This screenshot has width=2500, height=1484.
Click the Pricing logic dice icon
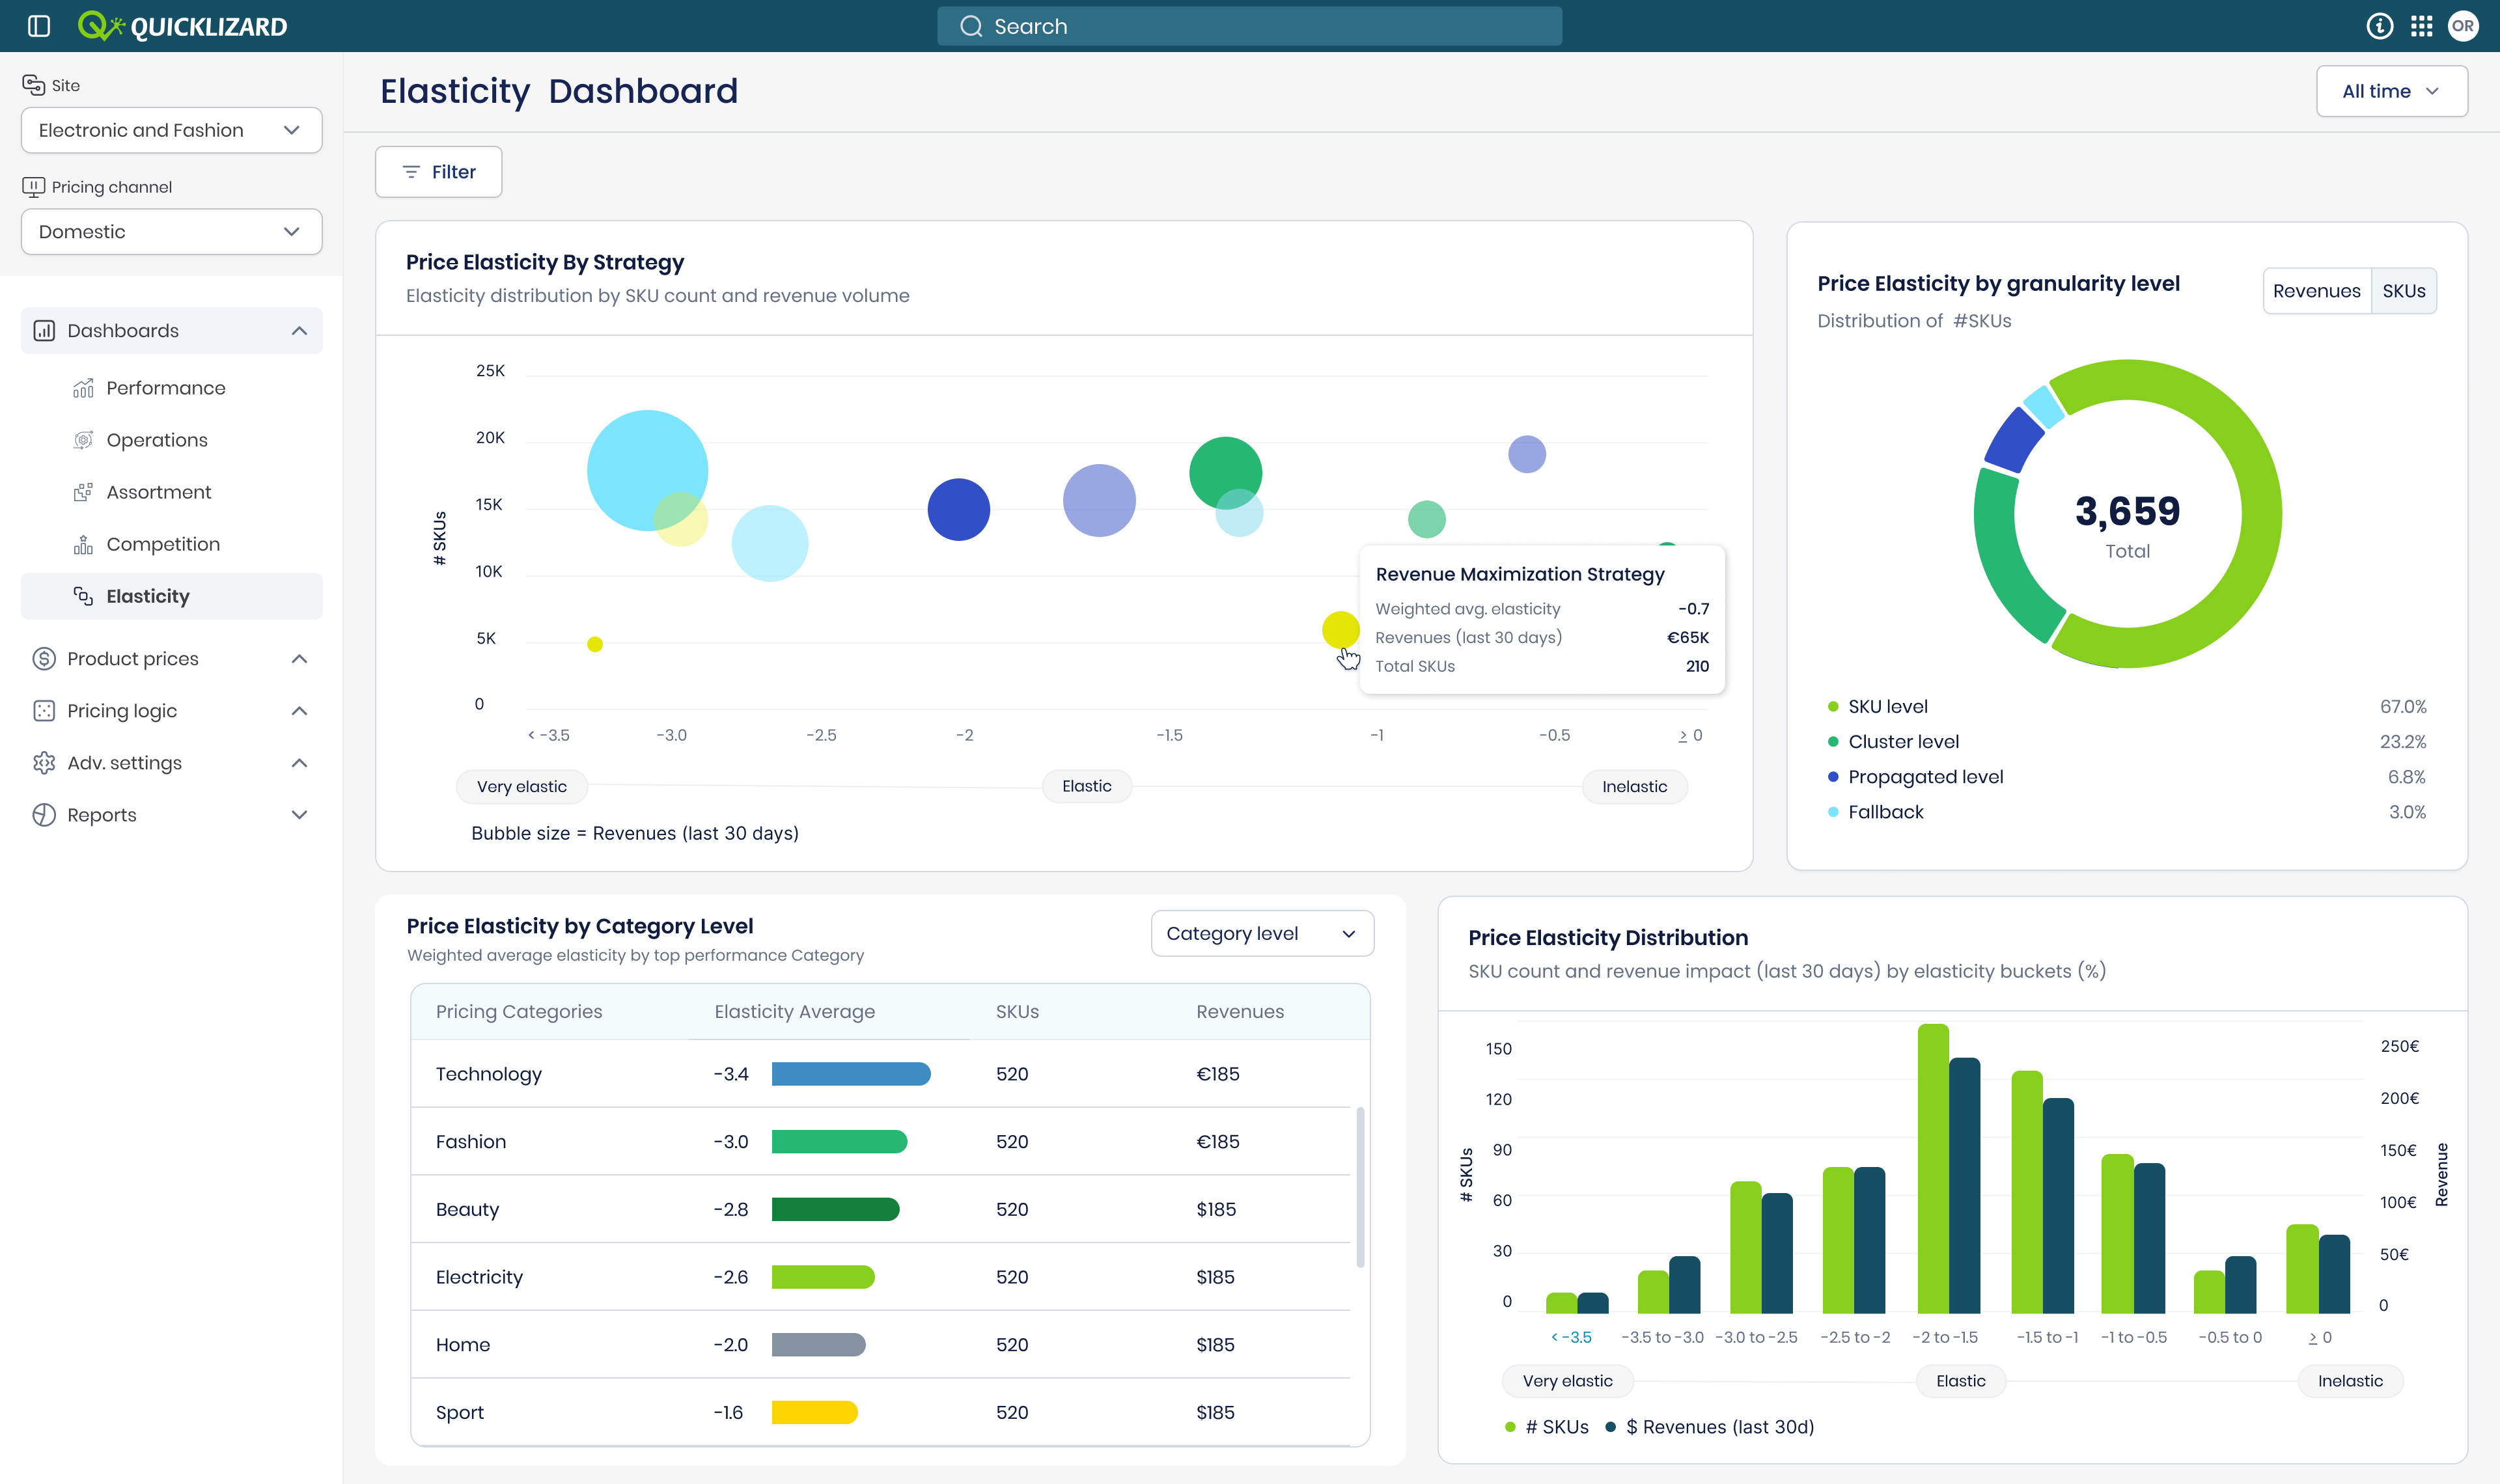[x=44, y=711]
